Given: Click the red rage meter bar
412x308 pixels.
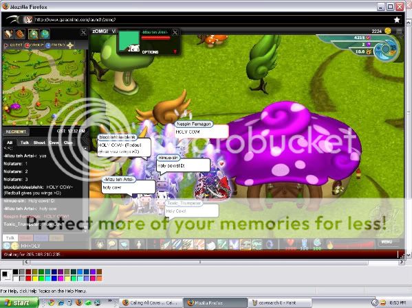Looking at the screenshot, I should [354, 245].
